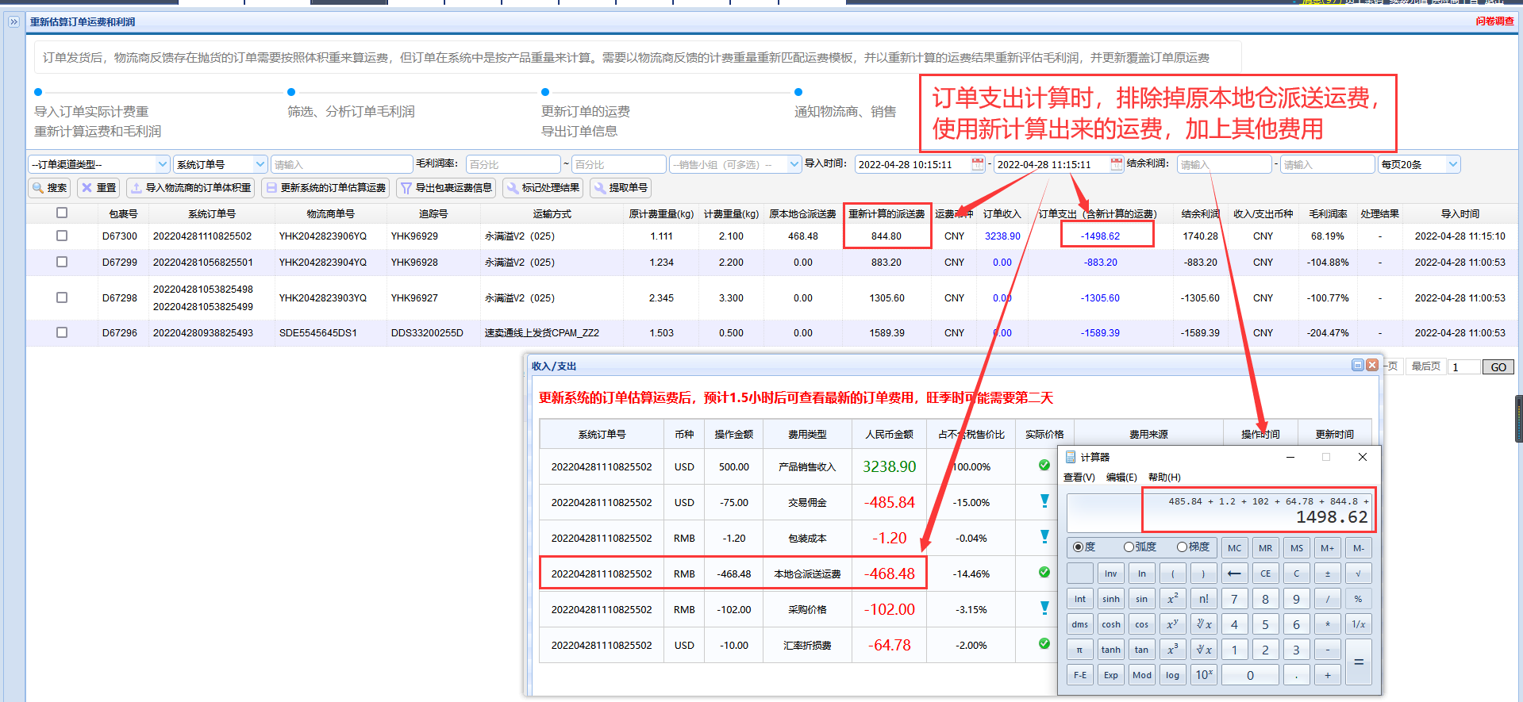Click the 物流商单号 column header
The width and height of the screenshot is (1523, 702).
point(330,213)
